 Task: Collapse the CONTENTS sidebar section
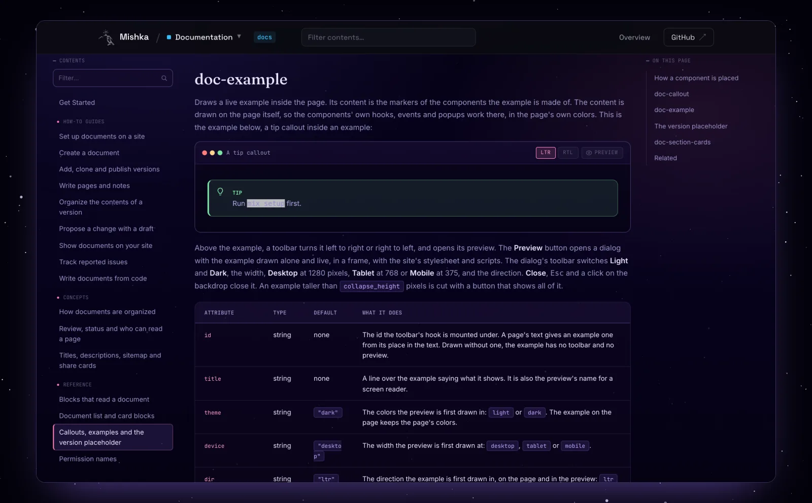(x=69, y=60)
